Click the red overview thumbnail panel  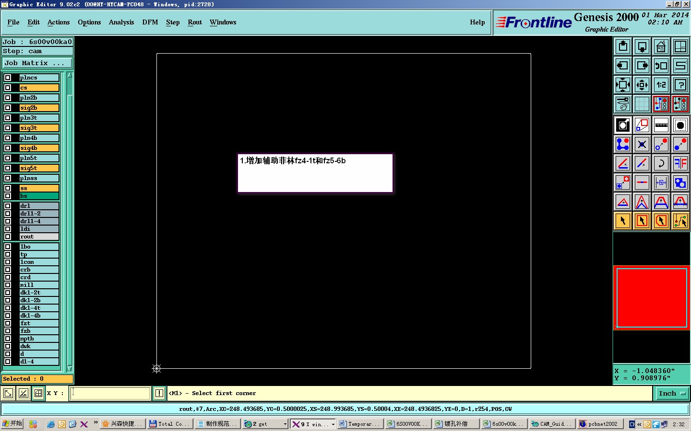pos(652,298)
